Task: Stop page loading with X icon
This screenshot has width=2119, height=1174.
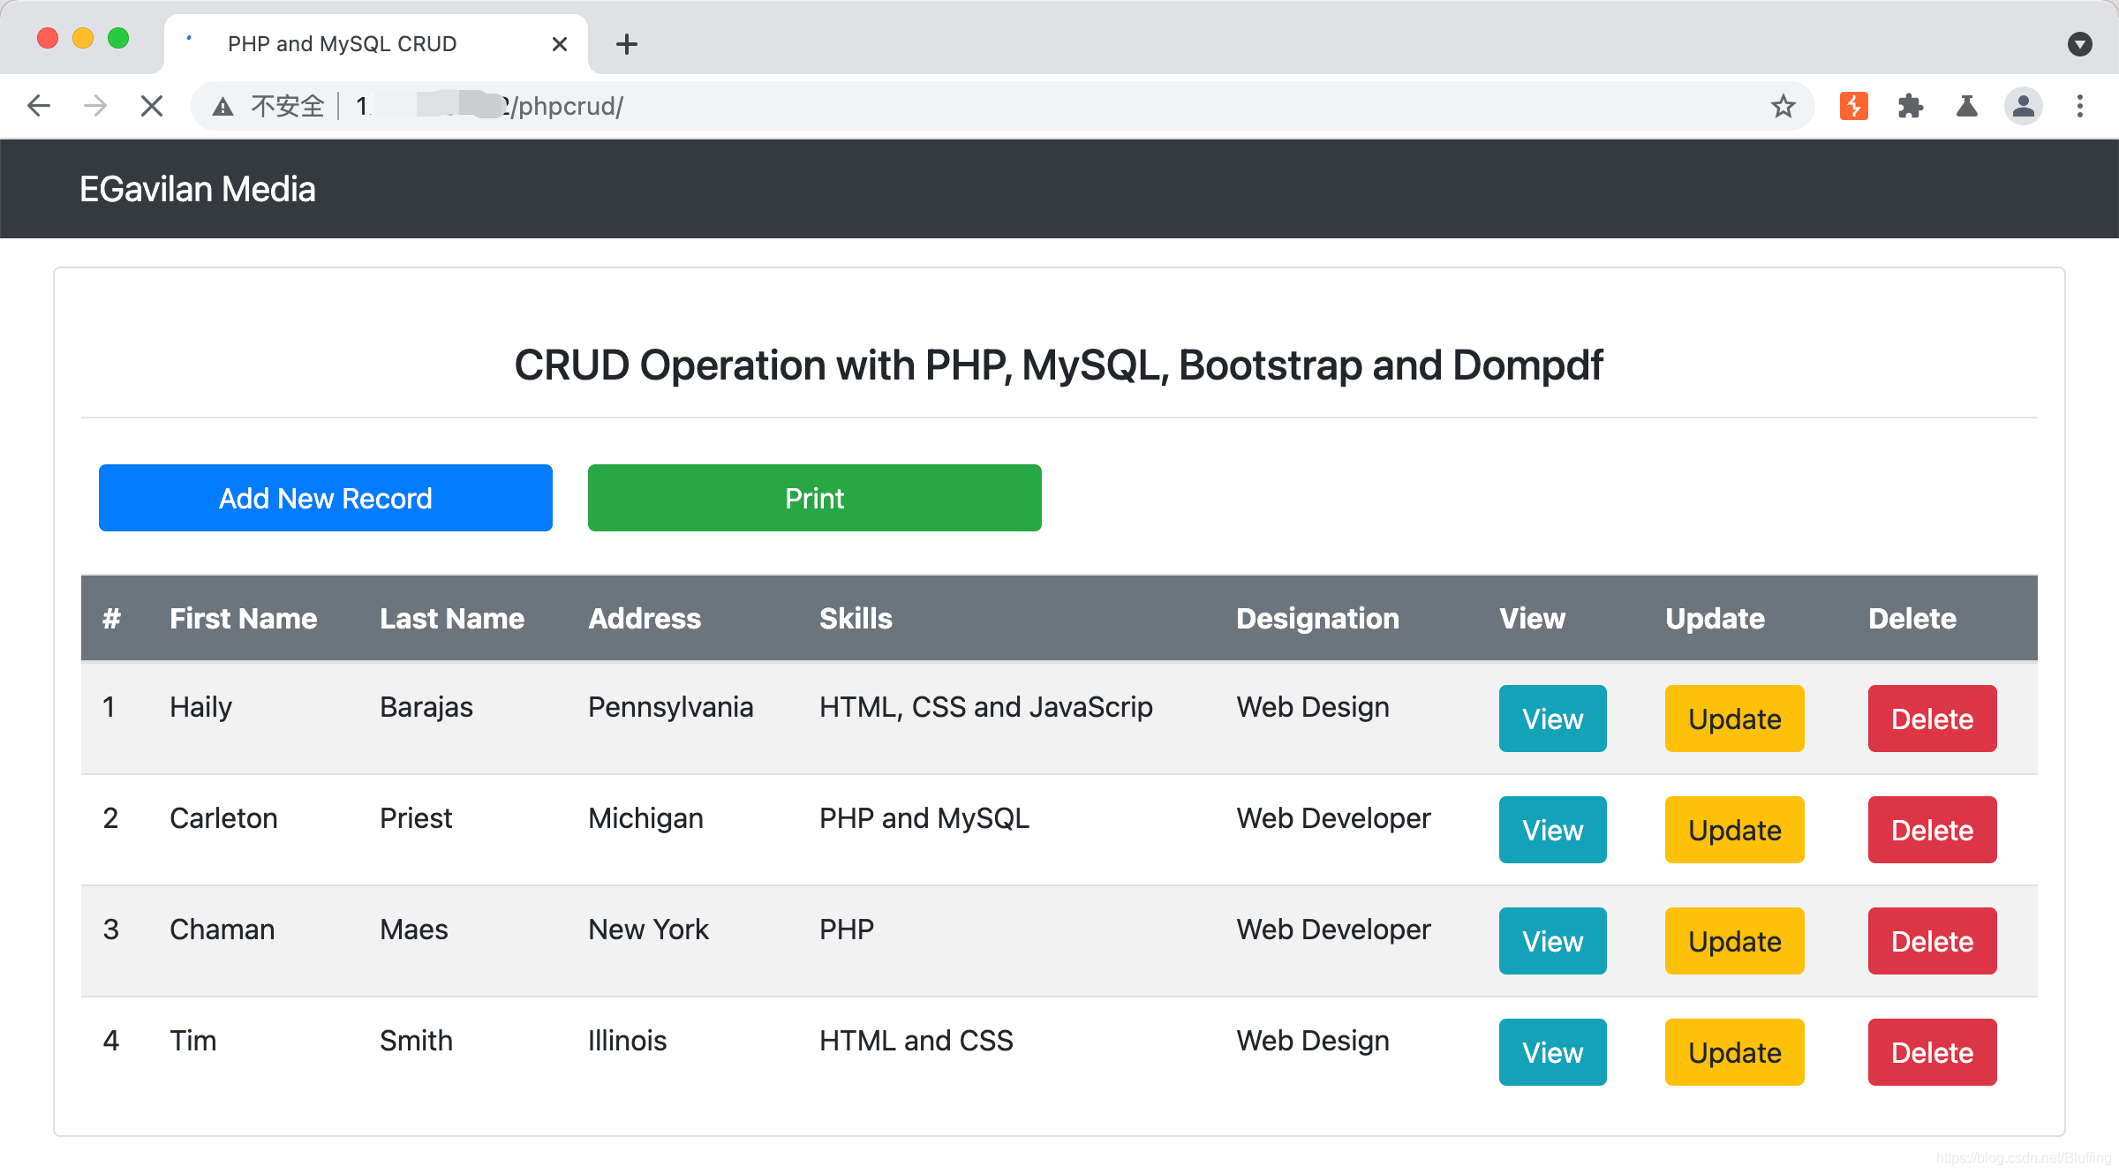Action: click(152, 106)
